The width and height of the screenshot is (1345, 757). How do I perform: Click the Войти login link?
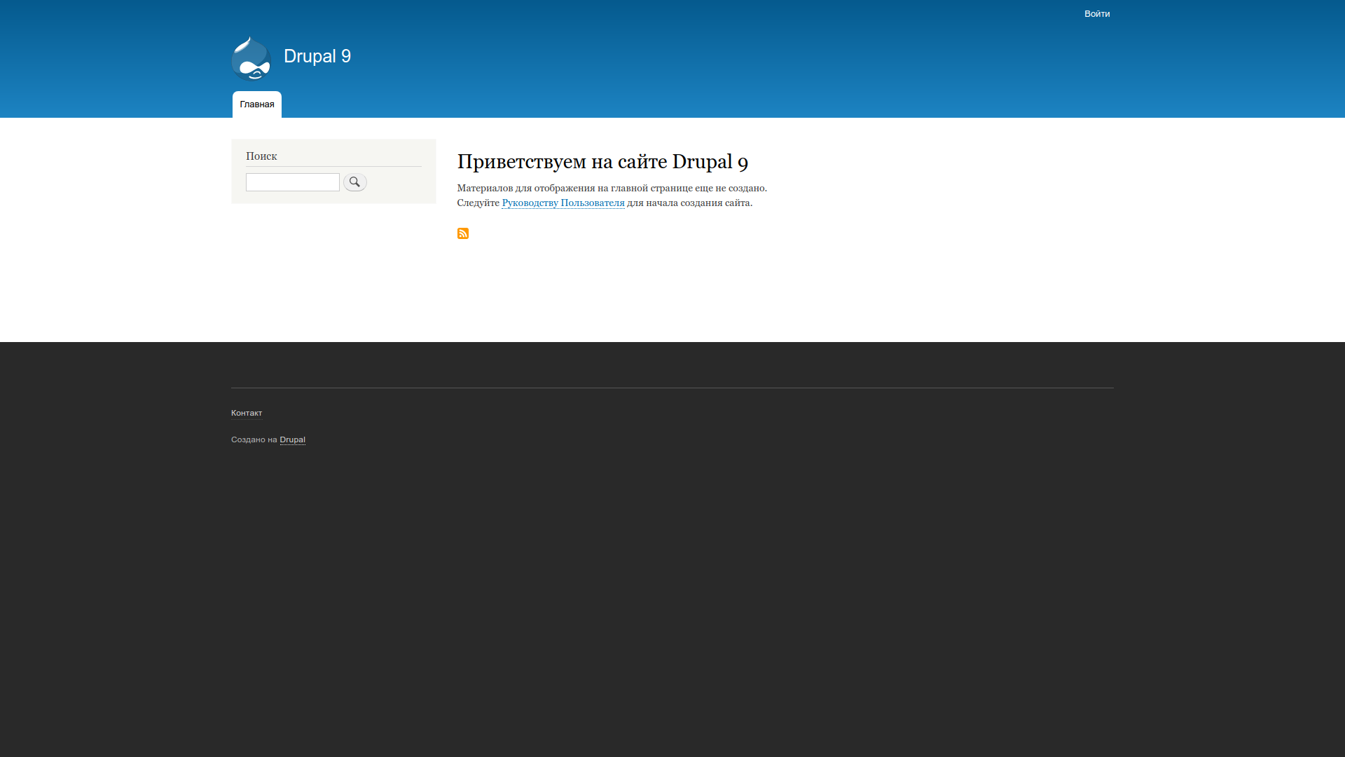point(1097,14)
